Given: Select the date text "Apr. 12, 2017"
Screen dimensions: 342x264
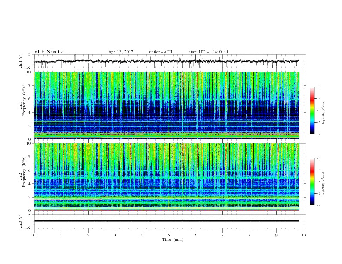Looking at the screenshot, I should click(120, 52).
